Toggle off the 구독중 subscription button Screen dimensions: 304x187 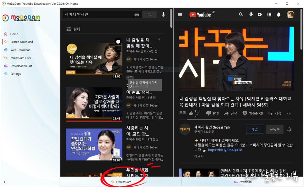pos(274,129)
